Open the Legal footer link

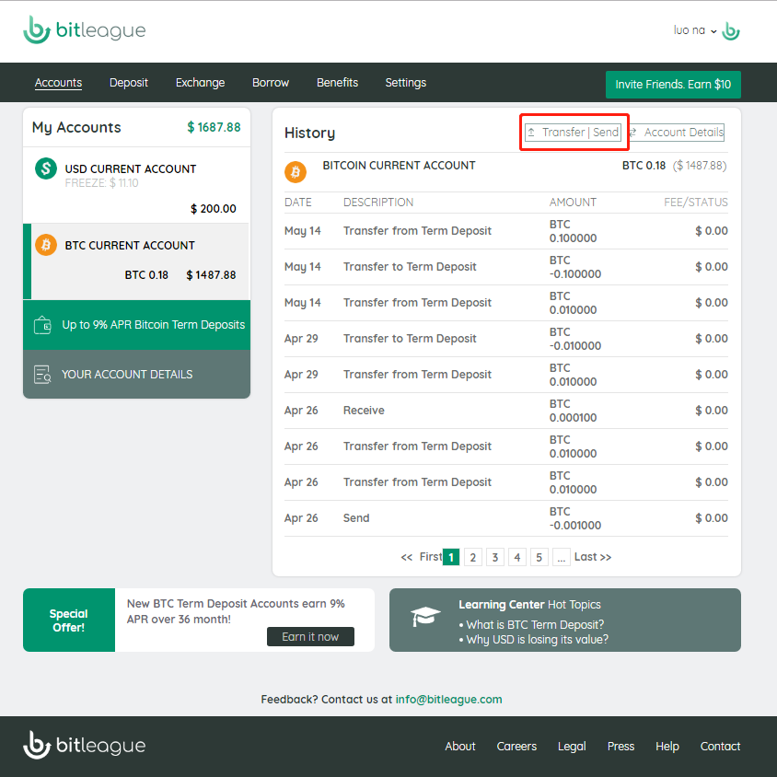pos(572,747)
